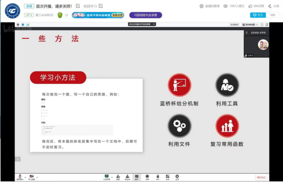Open the manage members icon
The height and width of the screenshot is (182, 283).
127,177
